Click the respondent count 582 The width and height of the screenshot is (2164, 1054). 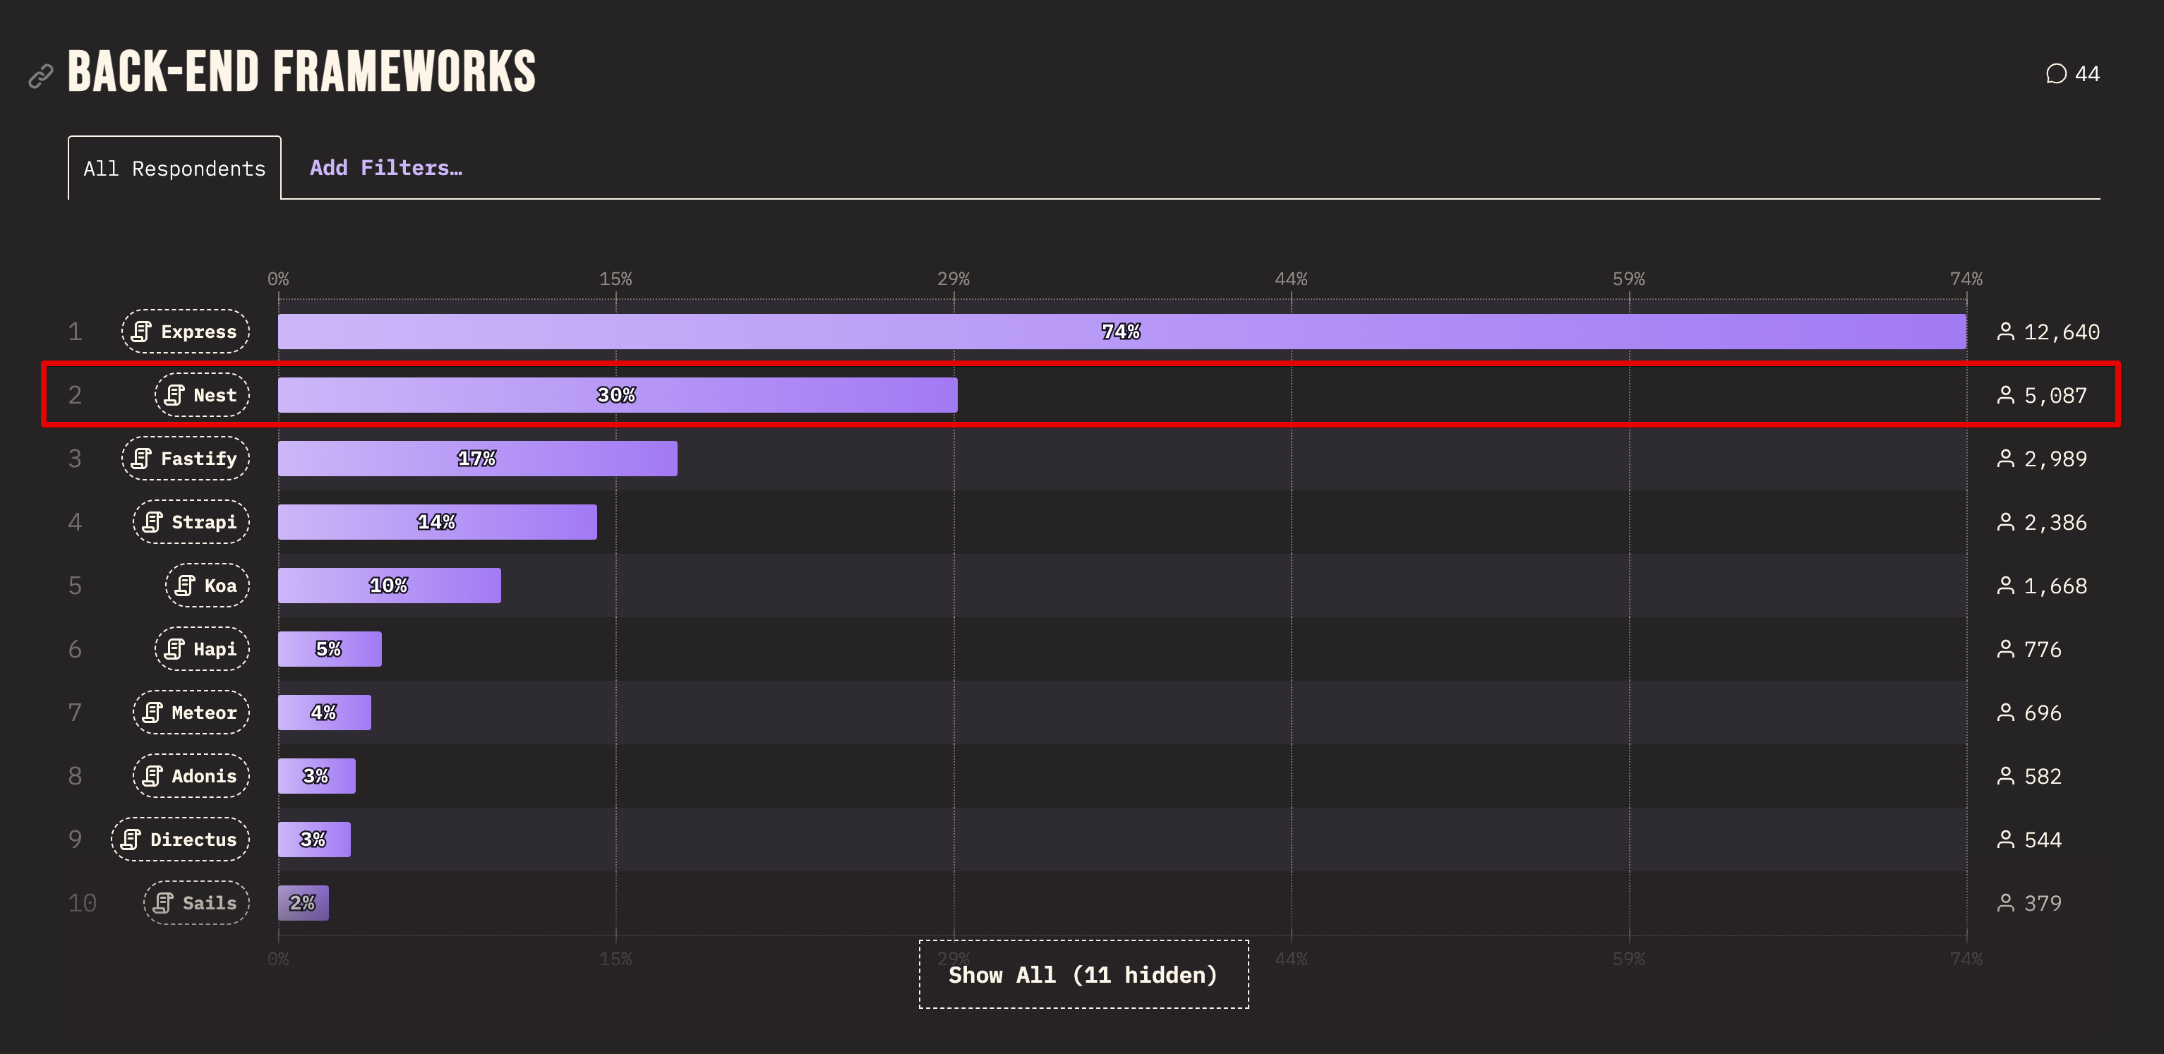[2042, 776]
